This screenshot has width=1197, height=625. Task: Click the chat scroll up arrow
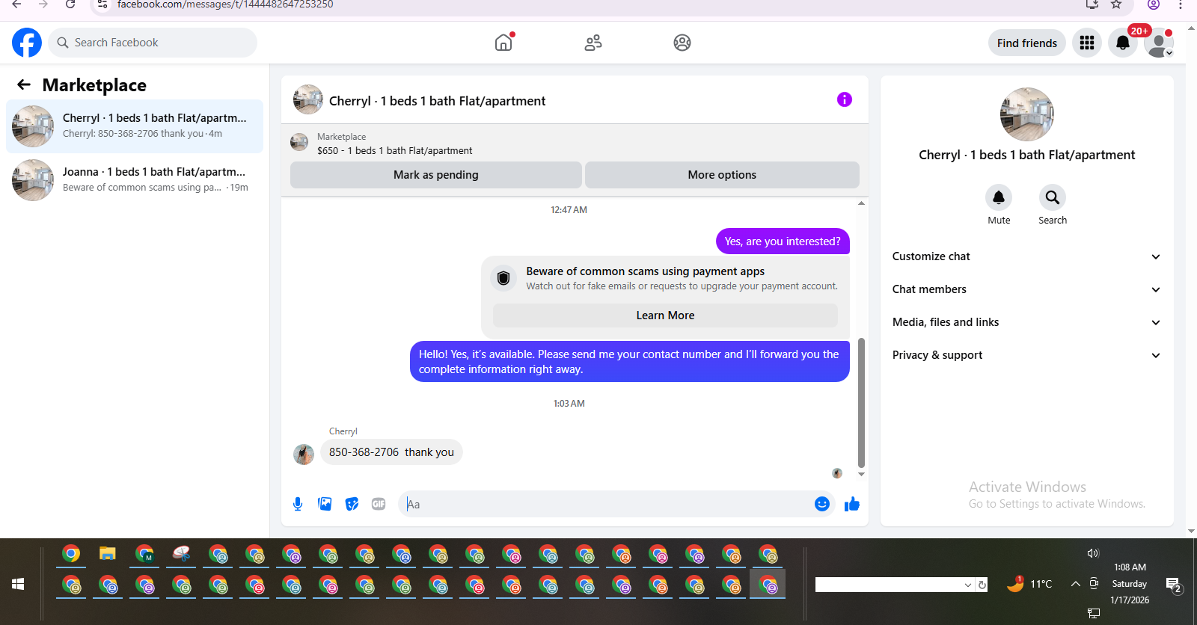(x=861, y=203)
